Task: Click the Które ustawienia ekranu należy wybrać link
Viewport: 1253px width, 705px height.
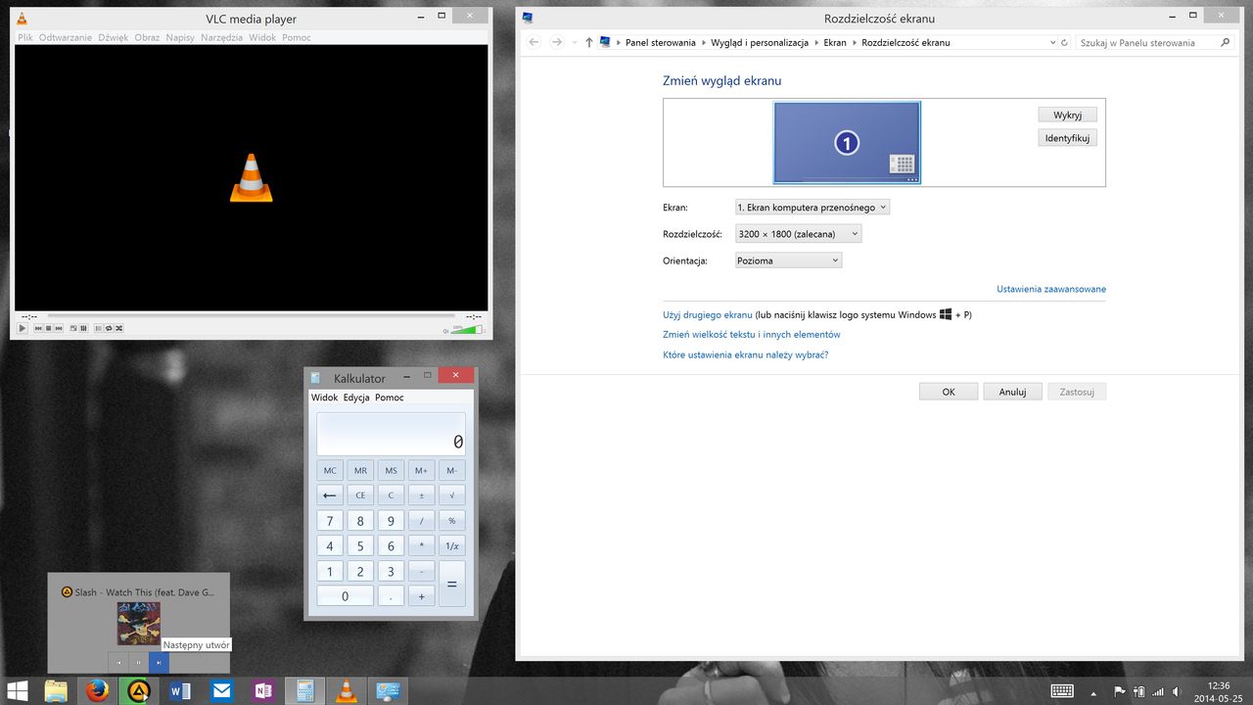Action: click(x=746, y=354)
